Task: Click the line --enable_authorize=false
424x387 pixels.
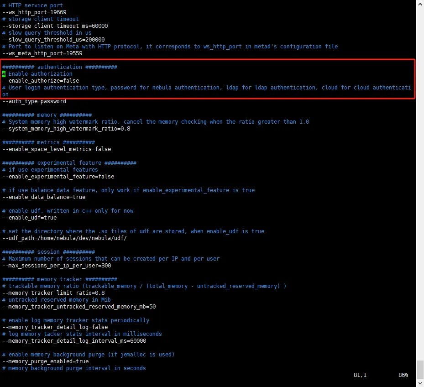Action: point(41,81)
